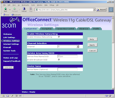115x98 pixels.
Task: Reload the page with Reload icon
Action: [x=24, y=9]
